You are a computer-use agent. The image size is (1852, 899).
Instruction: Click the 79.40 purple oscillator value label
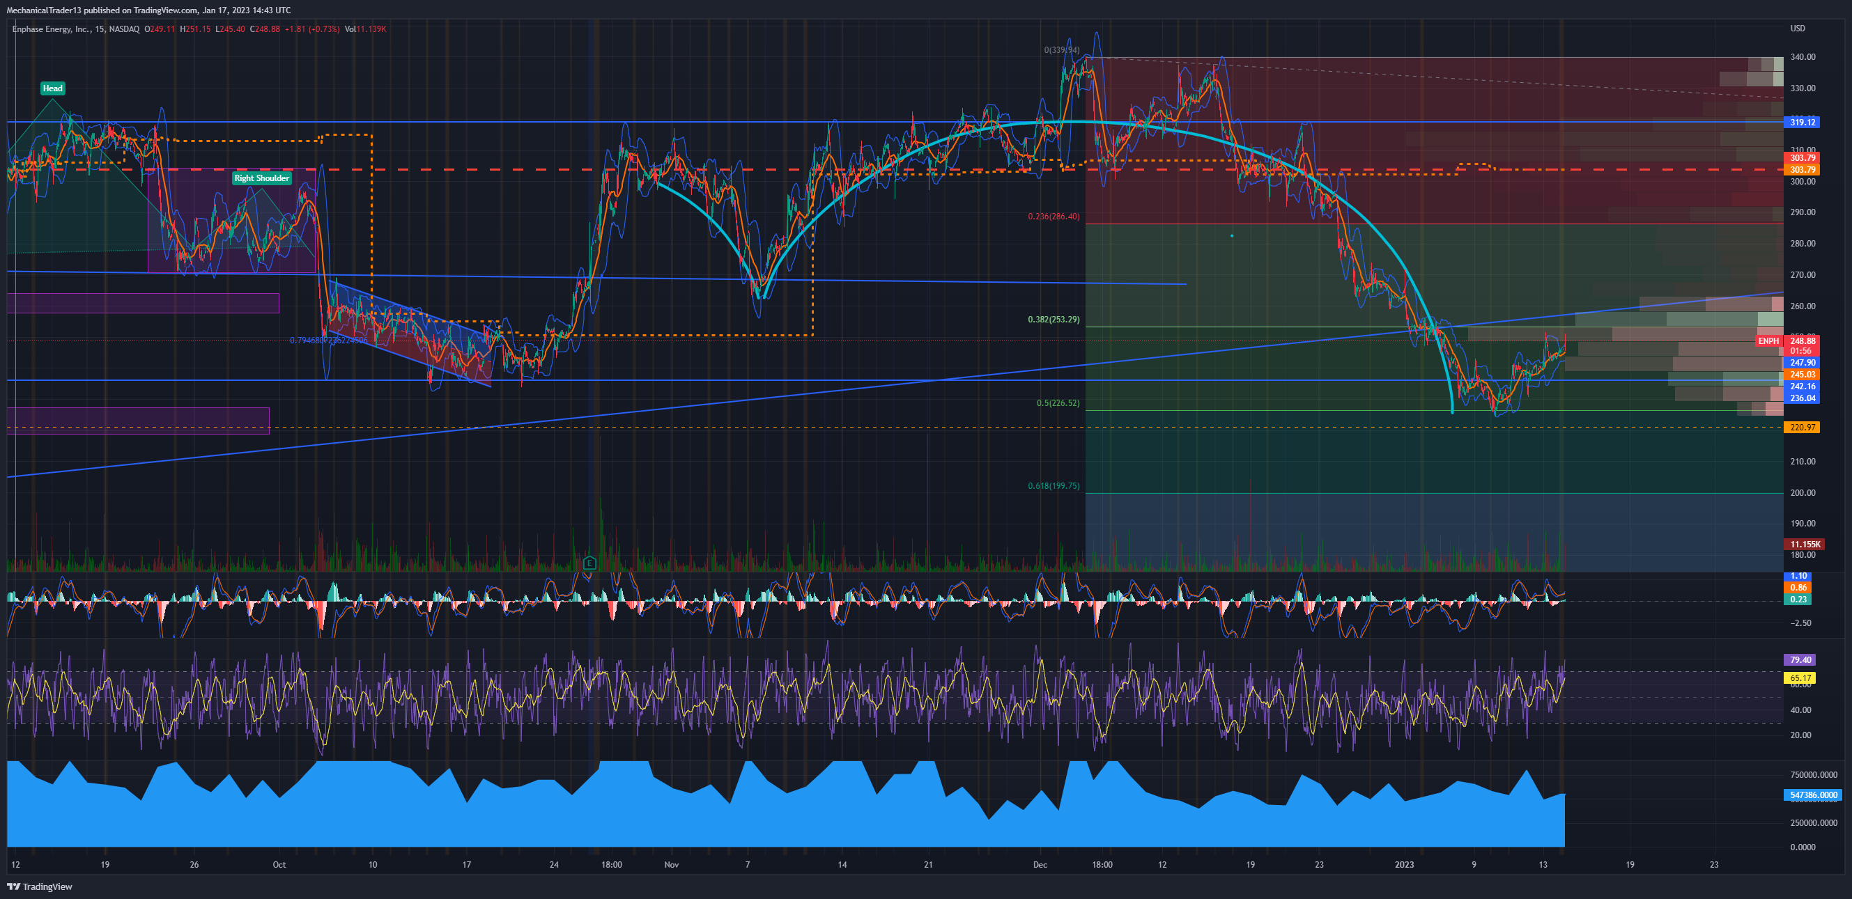(x=1800, y=659)
